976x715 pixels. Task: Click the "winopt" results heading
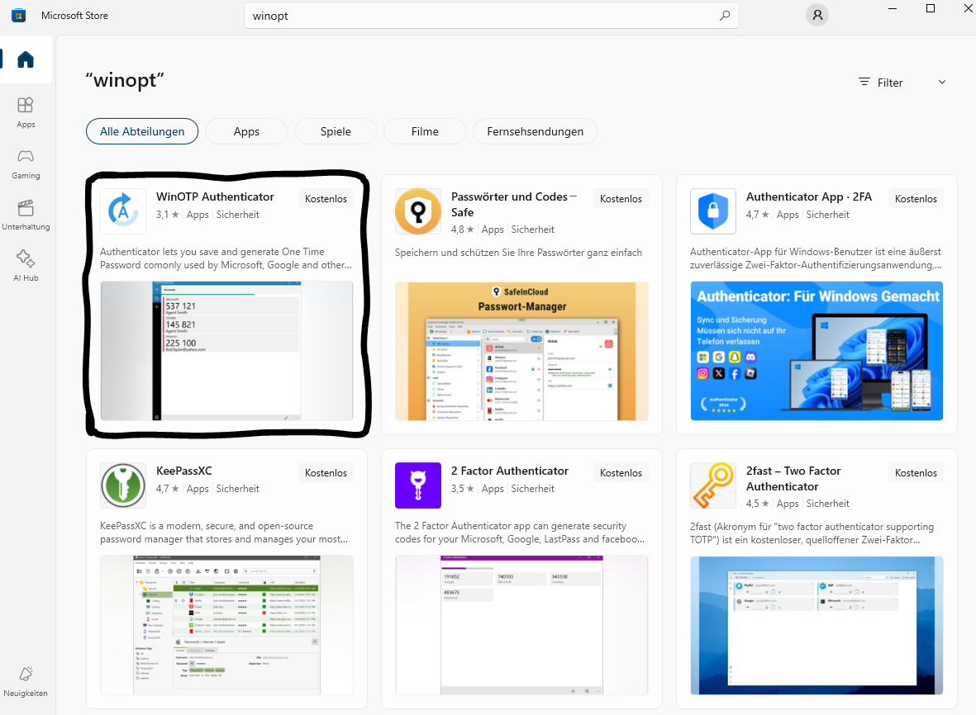click(125, 80)
